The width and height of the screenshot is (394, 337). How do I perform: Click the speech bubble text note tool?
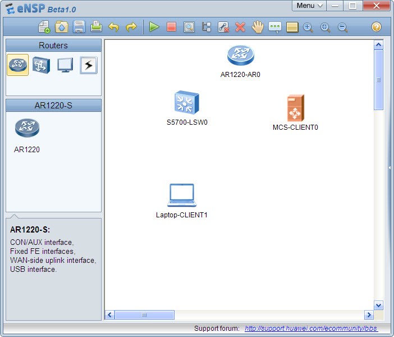[274, 27]
